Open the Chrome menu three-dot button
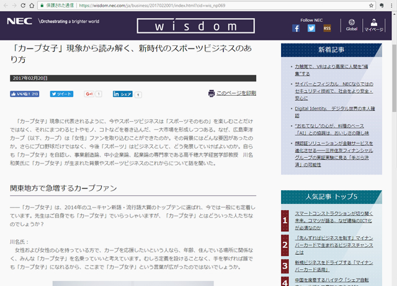Image resolution: width=397 pixels, height=286 pixels. point(389,6)
